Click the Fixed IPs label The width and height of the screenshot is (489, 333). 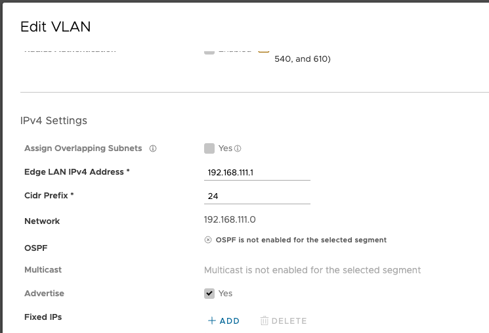pos(43,317)
